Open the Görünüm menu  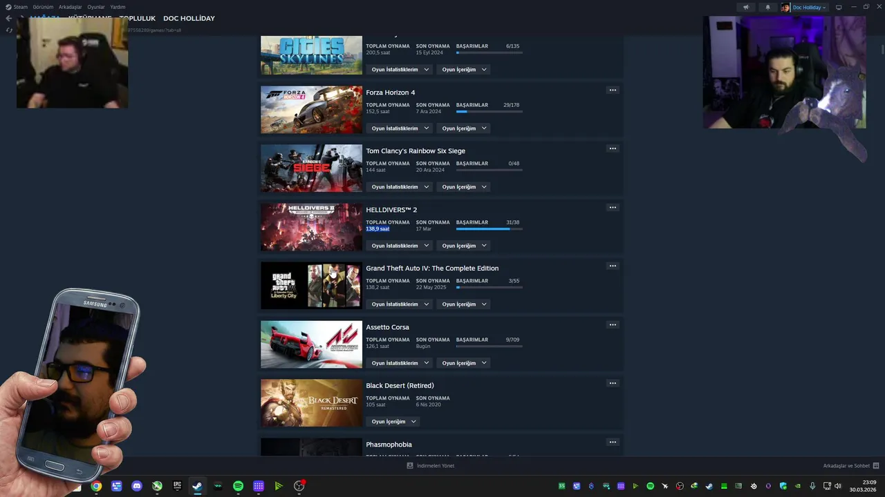point(43,7)
